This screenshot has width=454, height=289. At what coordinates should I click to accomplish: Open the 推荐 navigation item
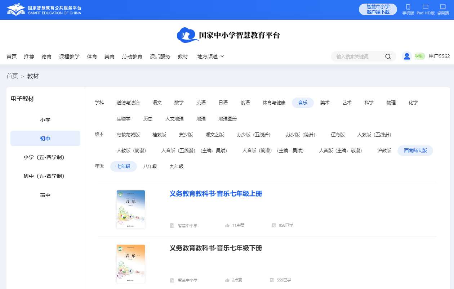point(29,57)
